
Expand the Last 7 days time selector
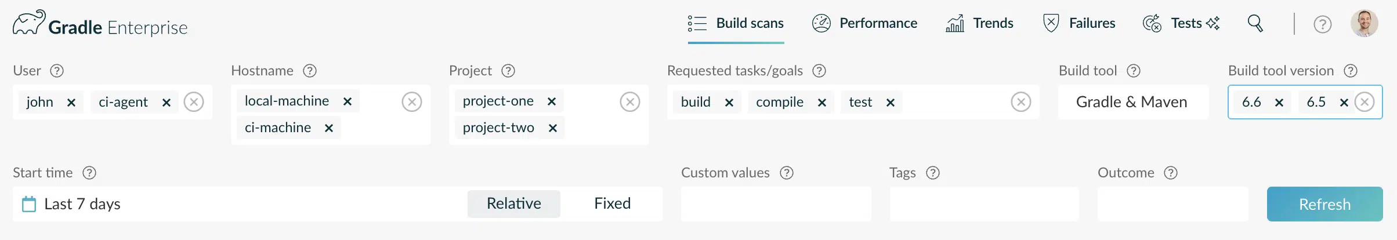pos(82,204)
